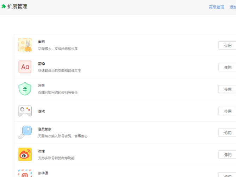Disable the 邮件通 extension with 停用

pos(227,175)
